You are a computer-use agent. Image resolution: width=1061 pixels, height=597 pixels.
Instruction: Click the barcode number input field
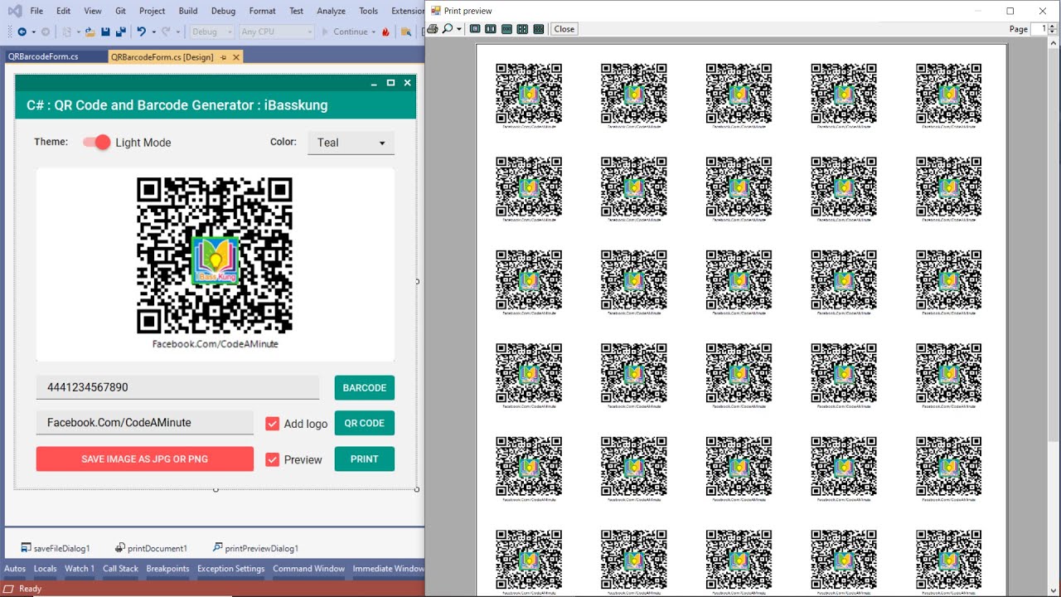(x=177, y=387)
